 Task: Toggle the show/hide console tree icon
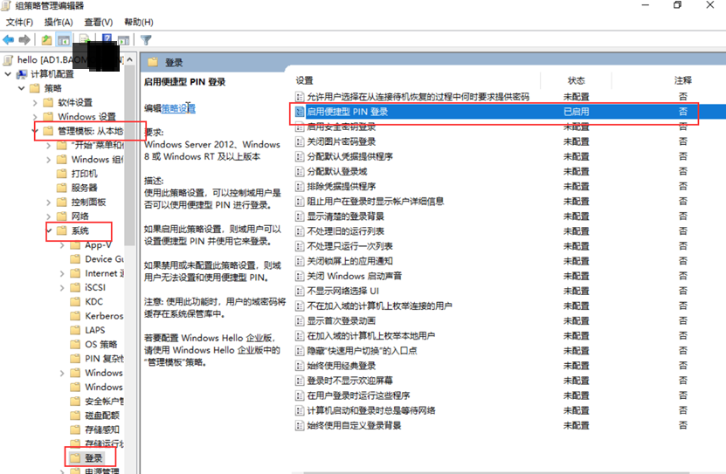(64, 40)
